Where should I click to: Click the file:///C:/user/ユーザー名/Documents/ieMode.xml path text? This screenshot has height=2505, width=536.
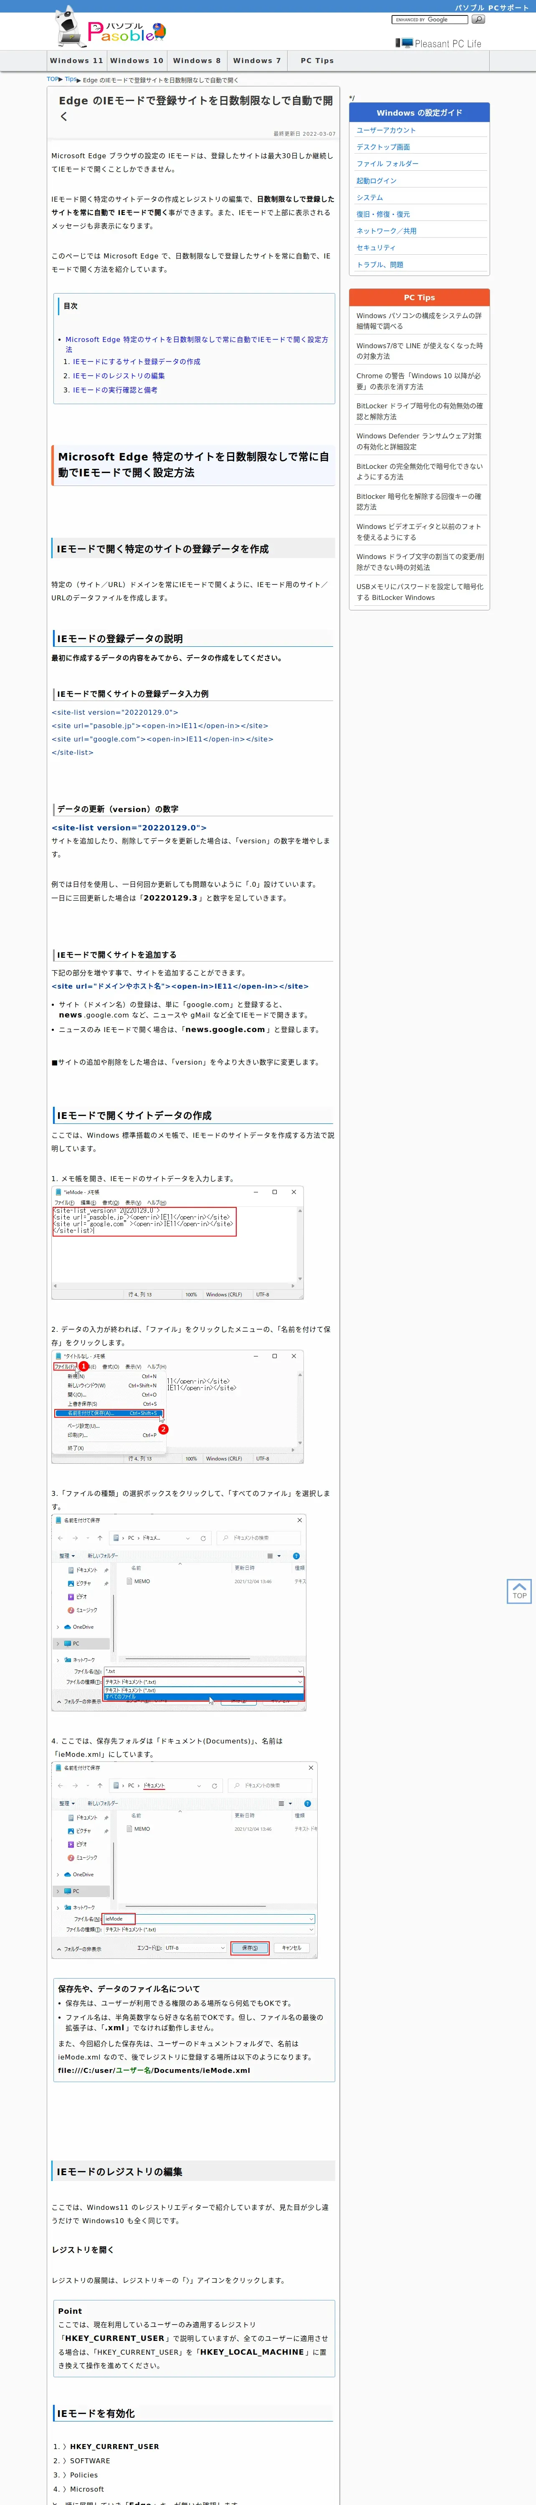pyautogui.click(x=154, y=2070)
